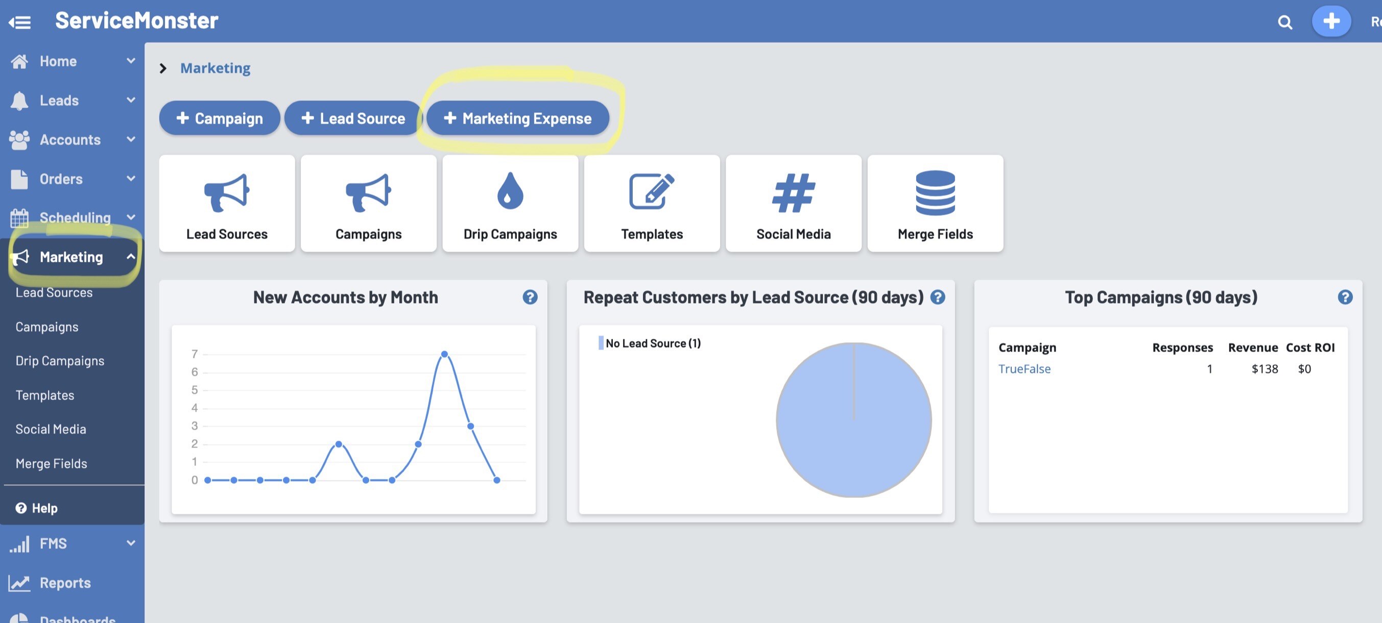Screen dimensions: 1382x623
Task: Open the Drip Campaigns droplet tile
Action: click(x=510, y=203)
